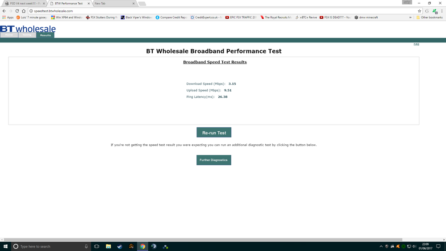This screenshot has height=251, width=446.
Task: Click the upload speed value 9.51
Action: [x=228, y=90]
